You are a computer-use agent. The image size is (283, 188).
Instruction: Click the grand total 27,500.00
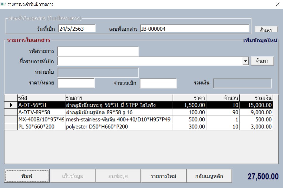(263, 177)
